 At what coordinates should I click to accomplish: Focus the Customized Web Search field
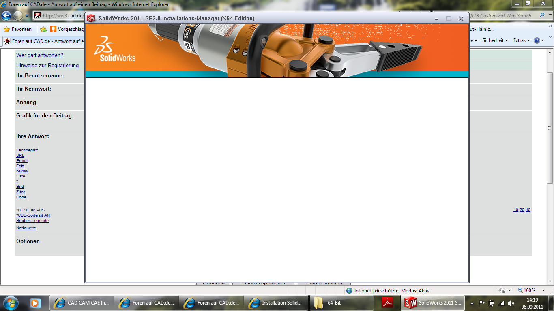[x=503, y=15]
